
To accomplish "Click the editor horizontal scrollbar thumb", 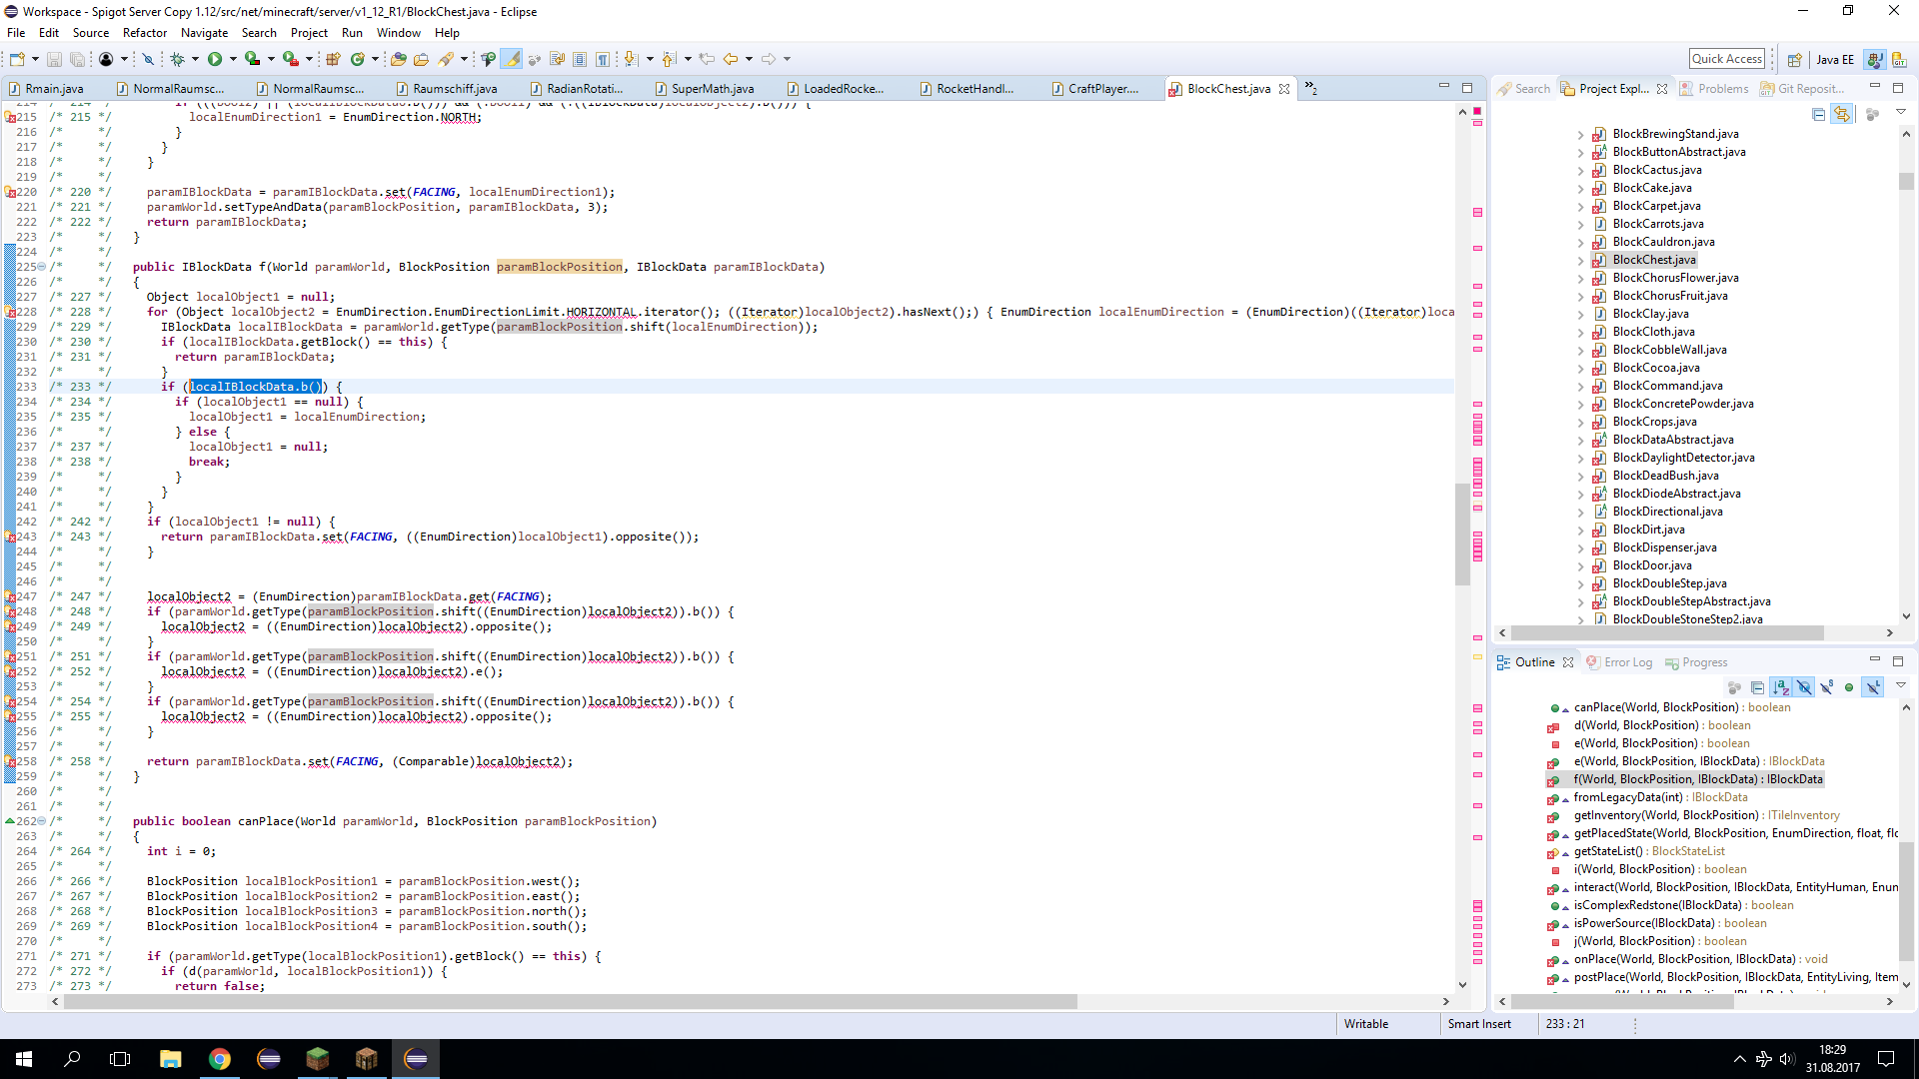I will pyautogui.click(x=570, y=1001).
